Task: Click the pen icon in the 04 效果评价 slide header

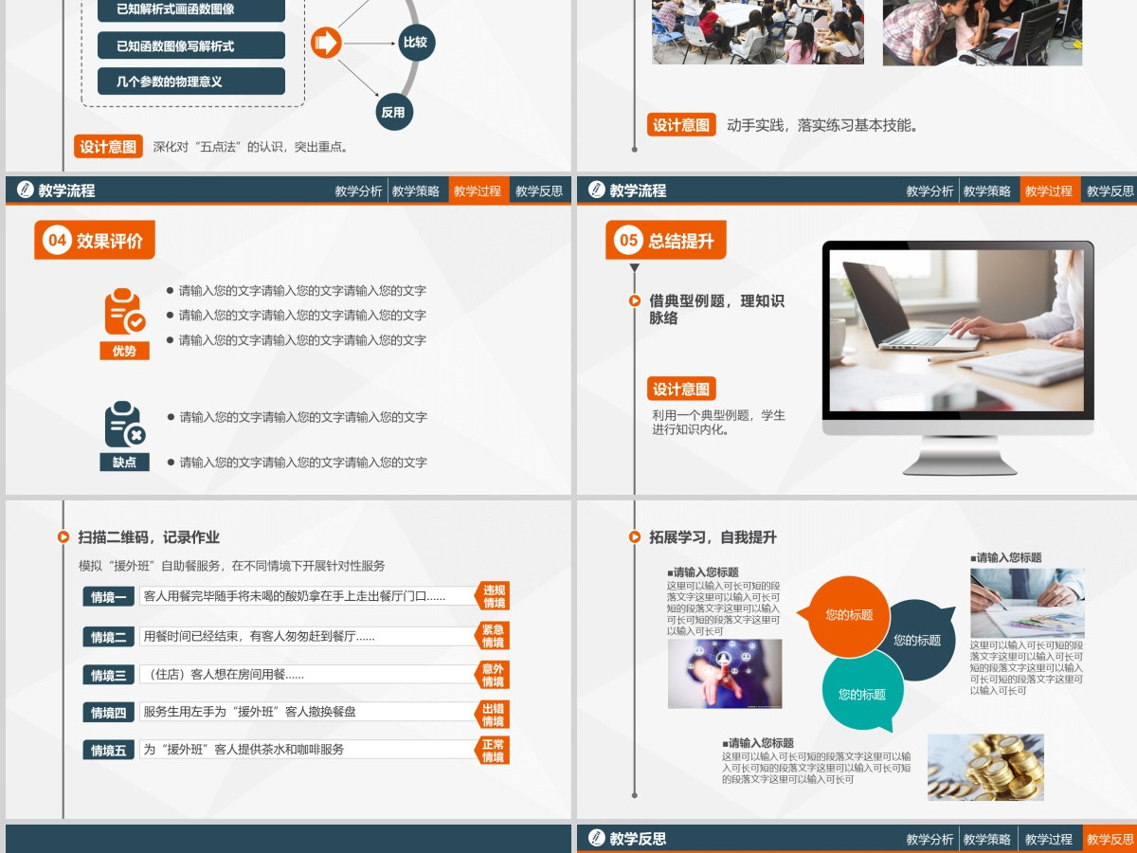Action: coord(25,190)
